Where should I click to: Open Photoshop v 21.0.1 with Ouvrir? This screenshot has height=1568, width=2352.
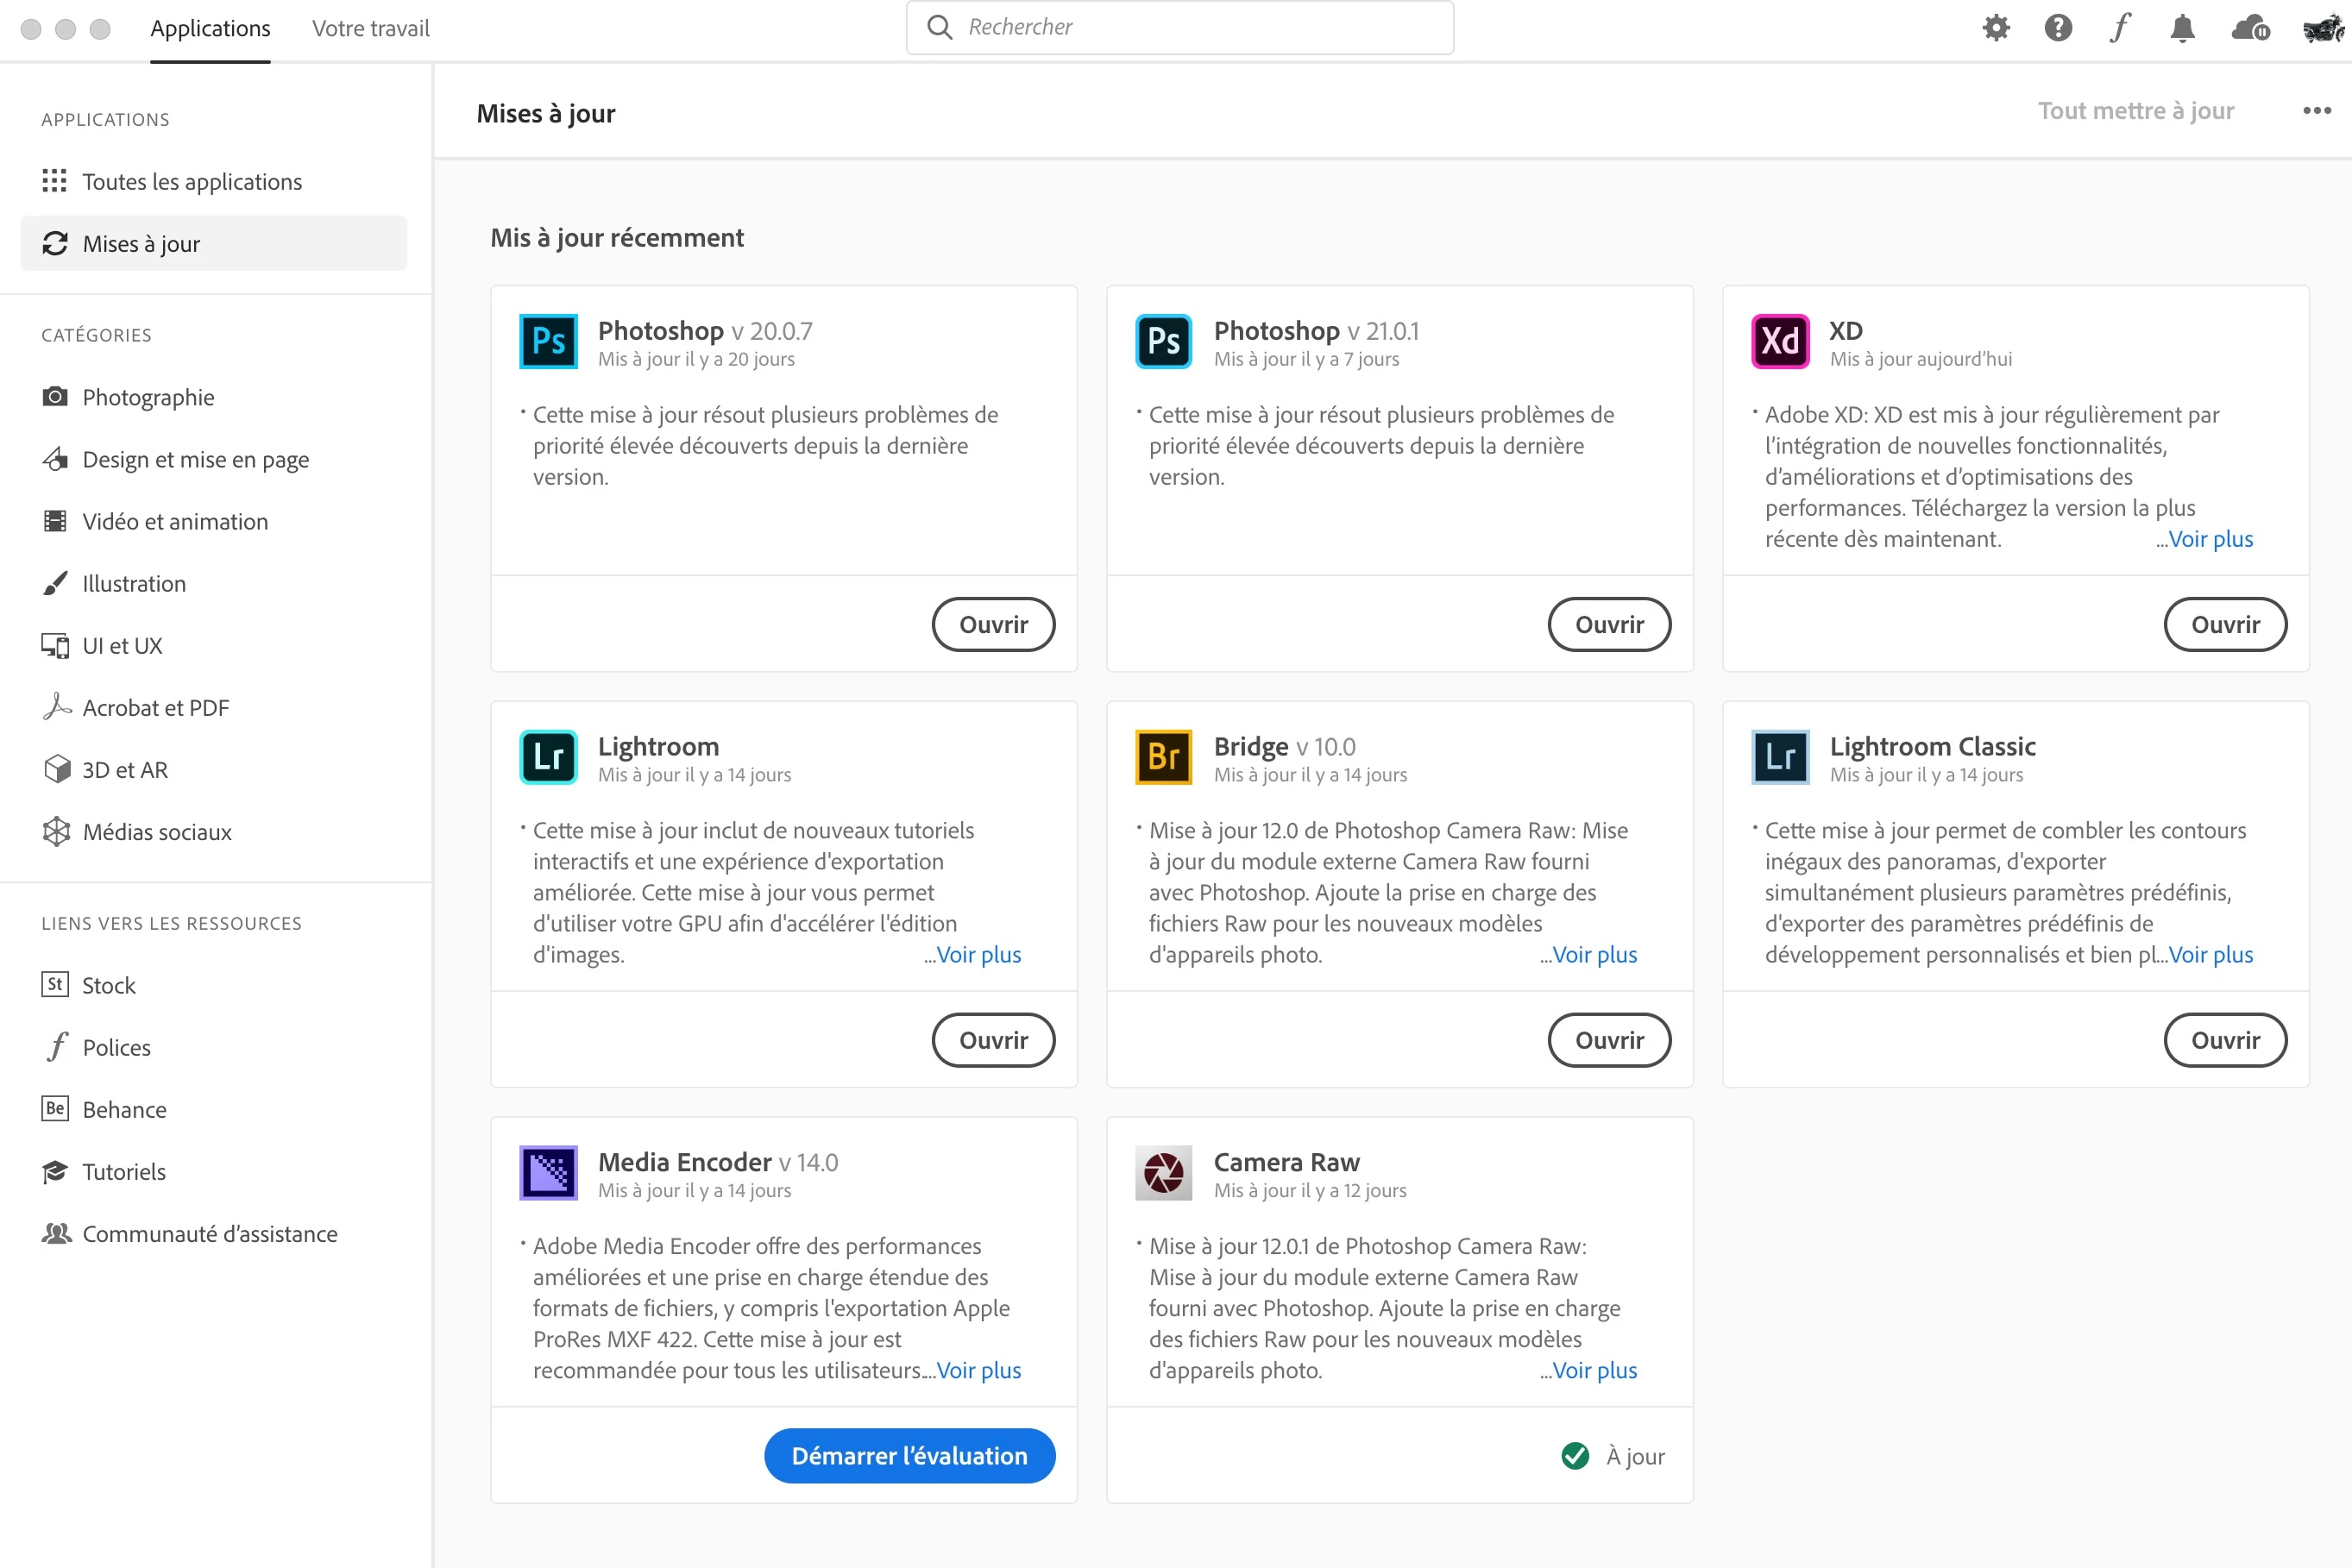tap(1608, 625)
